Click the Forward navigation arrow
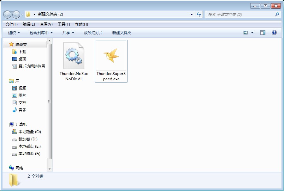 click(16, 15)
